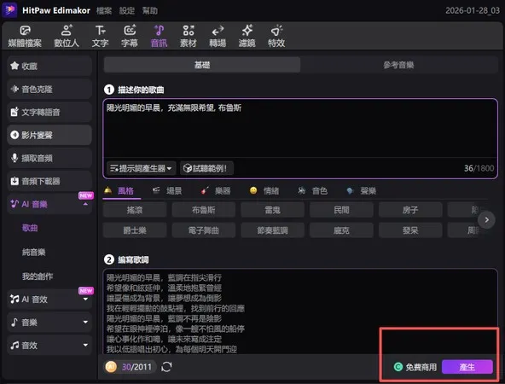This screenshot has height=384, width=505.
Task: Click into the lyrics text area
Action: coord(300,311)
